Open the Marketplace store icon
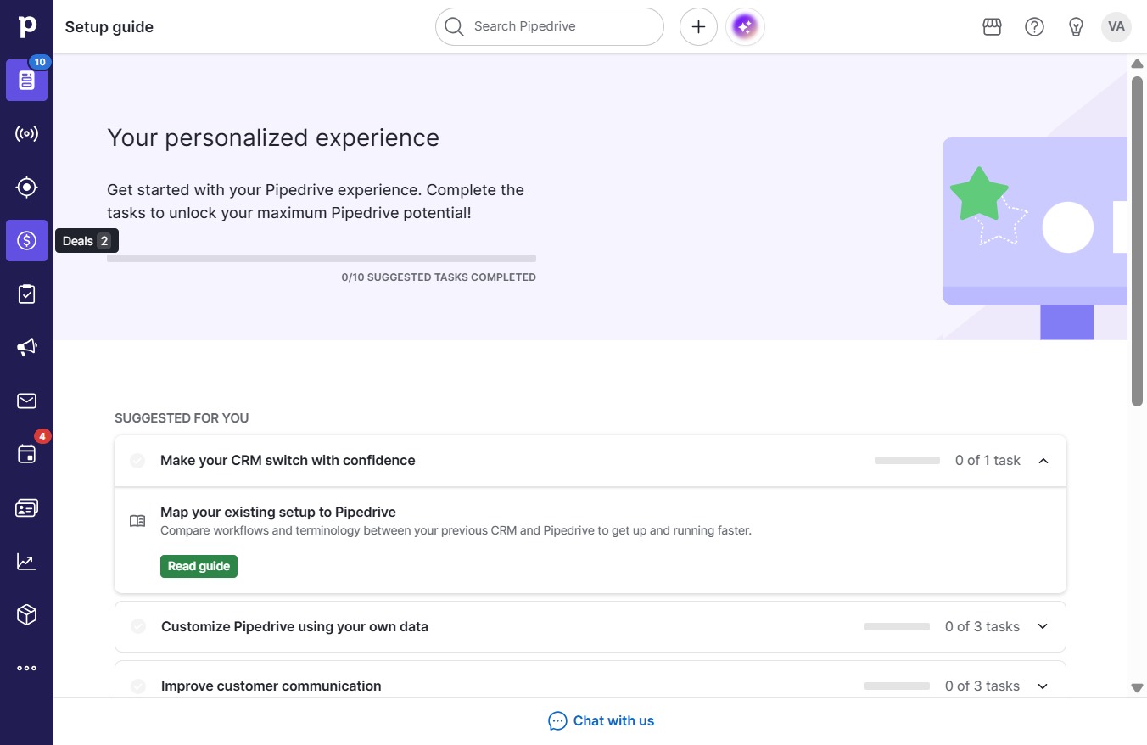The width and height of the screenshot is (1147, 745). (993, 27)
